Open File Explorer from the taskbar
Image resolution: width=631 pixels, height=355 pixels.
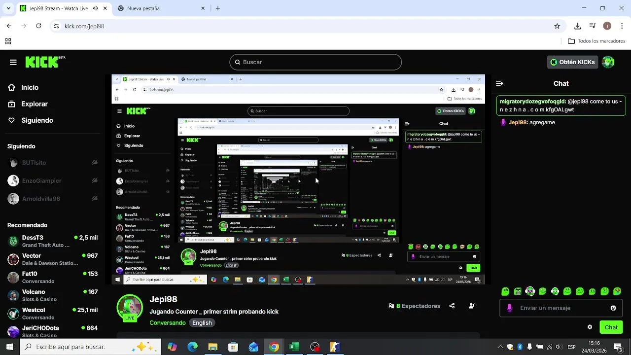(213, 347)
